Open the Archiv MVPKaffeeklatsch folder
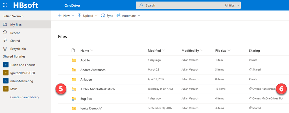Viewport: 289px width, 113px height. pyautogui.click(x=97, y=89)
